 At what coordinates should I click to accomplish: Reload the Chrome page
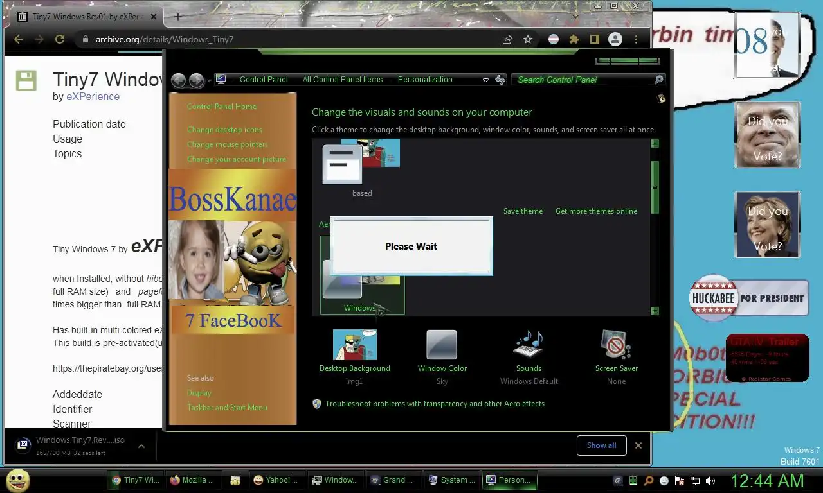[x=60, y=39]
